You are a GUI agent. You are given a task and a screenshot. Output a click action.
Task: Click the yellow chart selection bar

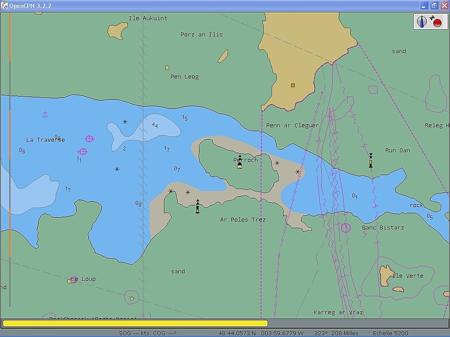pyautogui.click(x=135, y=323)
